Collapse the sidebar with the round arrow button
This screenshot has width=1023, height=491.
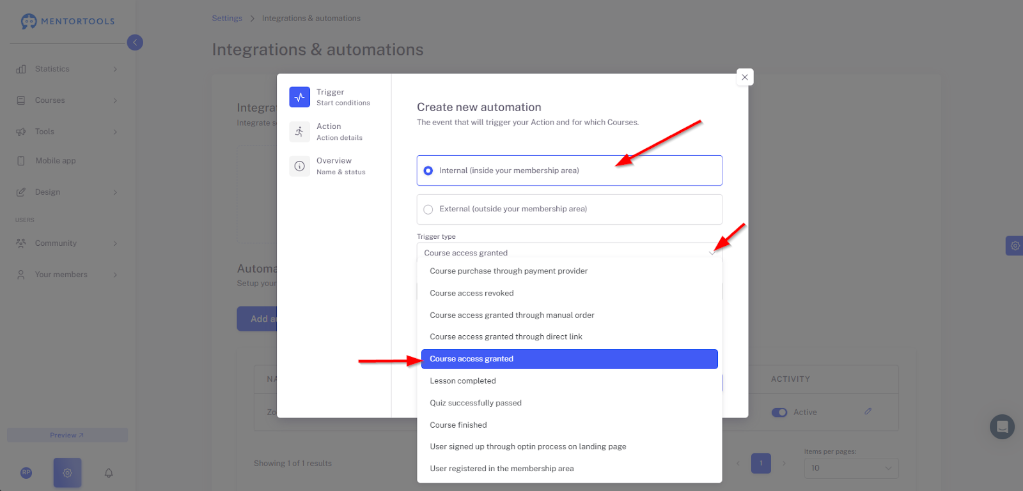(135, 42)
